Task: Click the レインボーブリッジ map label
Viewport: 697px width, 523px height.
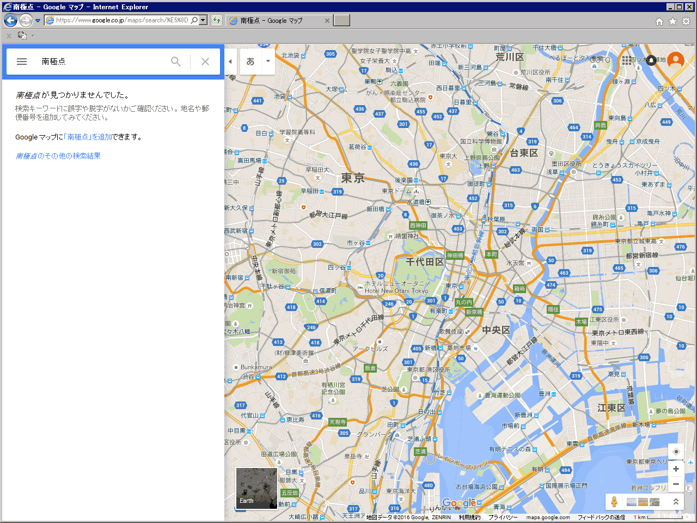Action: coord(462,462)
